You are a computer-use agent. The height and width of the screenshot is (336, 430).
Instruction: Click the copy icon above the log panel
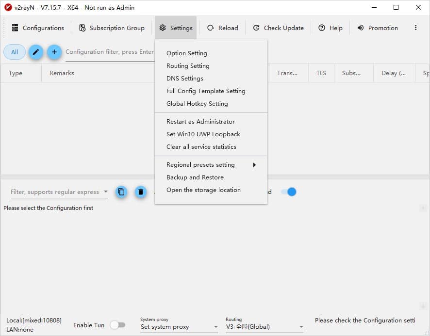[121, 192]
